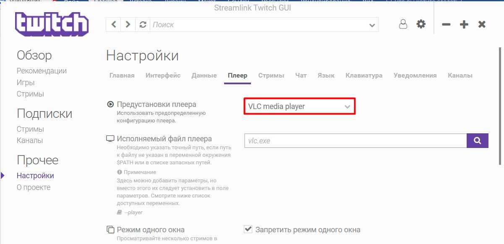Click the Прочее sidebar heading

coord(37,160)
